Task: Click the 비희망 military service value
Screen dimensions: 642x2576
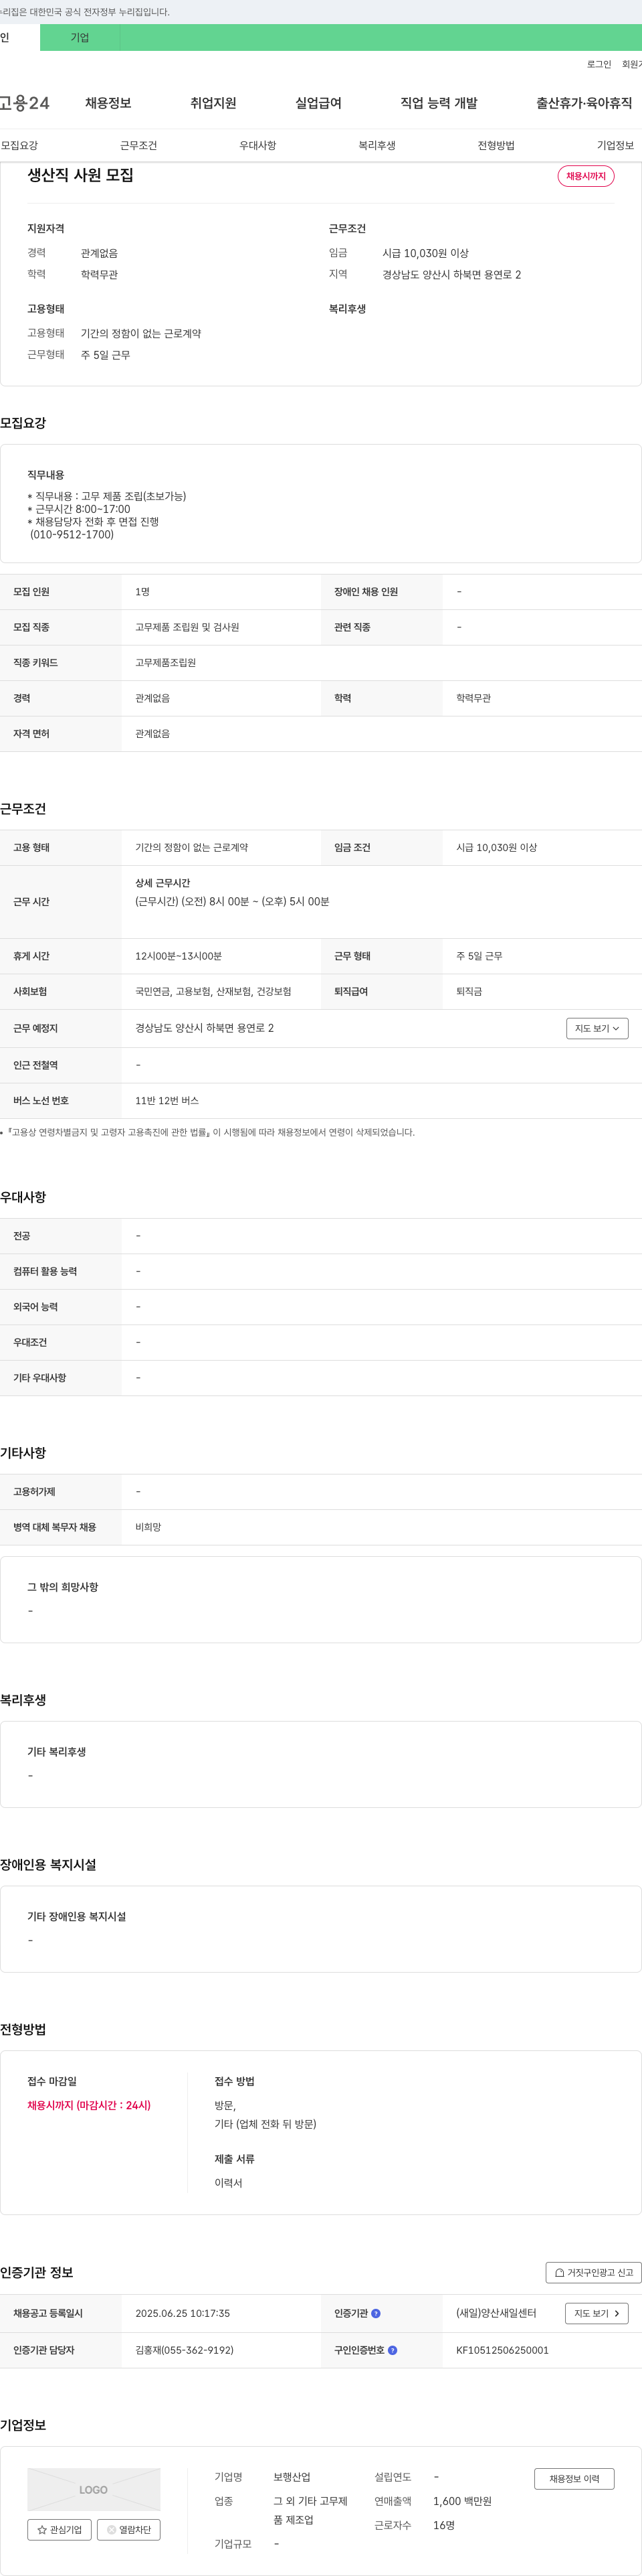Action: coord(148,1527)
